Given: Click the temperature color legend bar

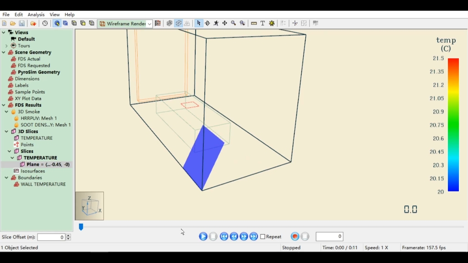Looking at the screenshot, I should tap(453, 125).
